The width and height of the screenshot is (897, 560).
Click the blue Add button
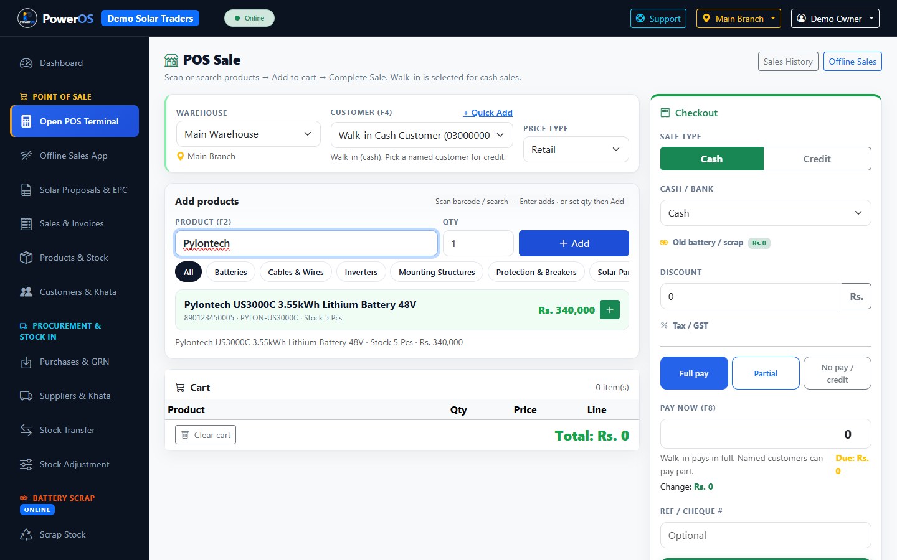[x=574, y=243]
